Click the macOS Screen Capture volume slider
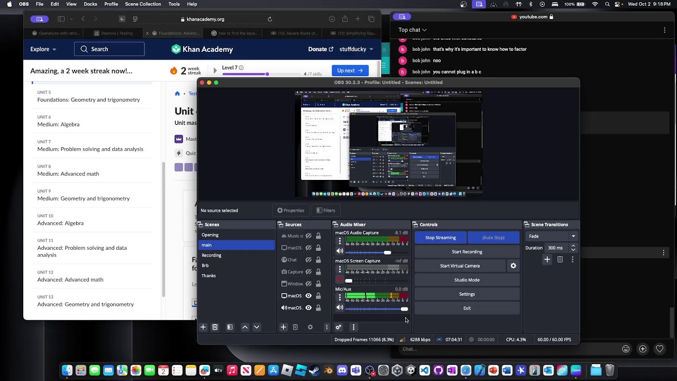 click(377, 280)
